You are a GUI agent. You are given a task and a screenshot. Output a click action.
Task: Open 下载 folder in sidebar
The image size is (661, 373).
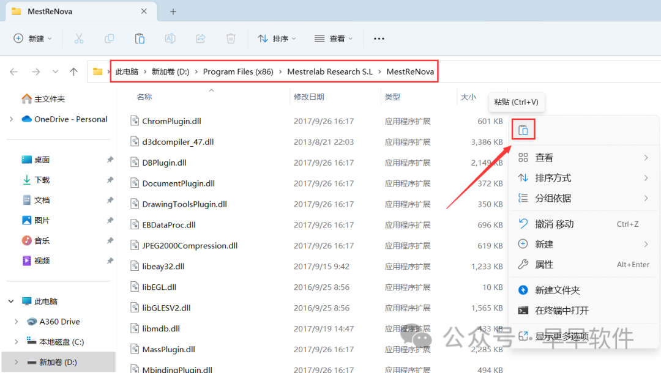[x=42, y=180]
